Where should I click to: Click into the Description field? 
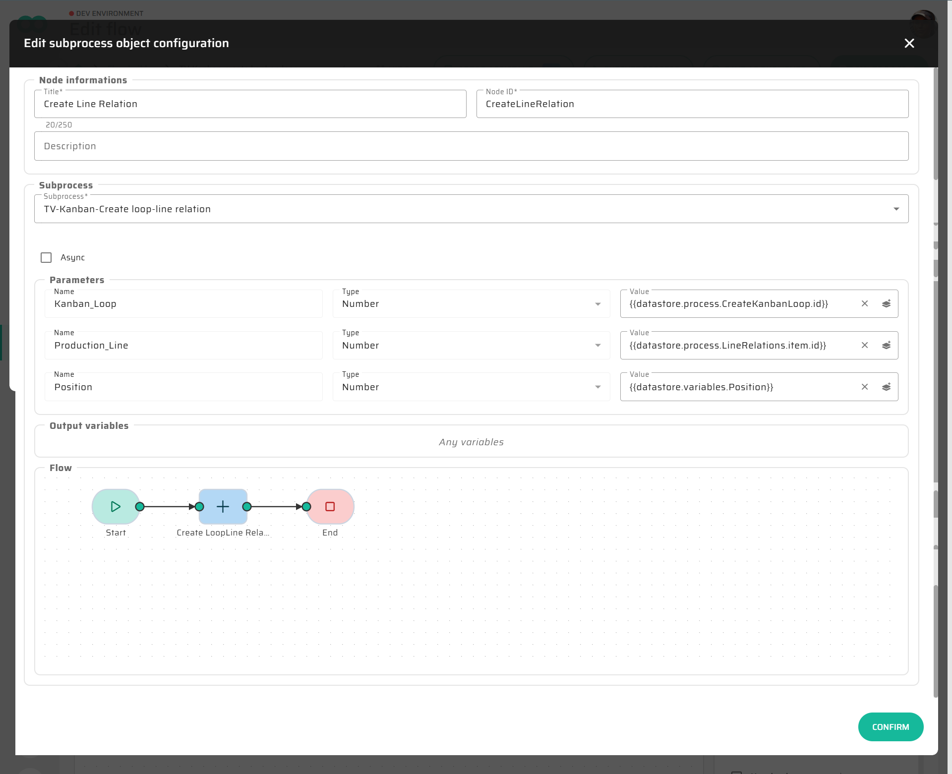coord(471,146)
